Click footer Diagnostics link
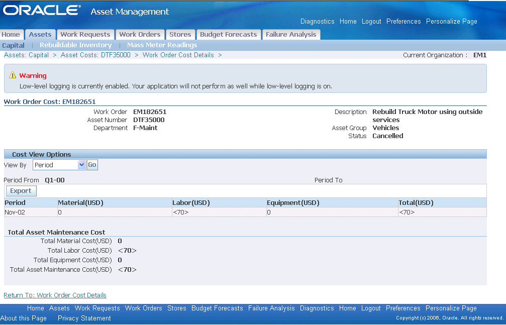Screen dimensions: 506x325 coord(317,308)
